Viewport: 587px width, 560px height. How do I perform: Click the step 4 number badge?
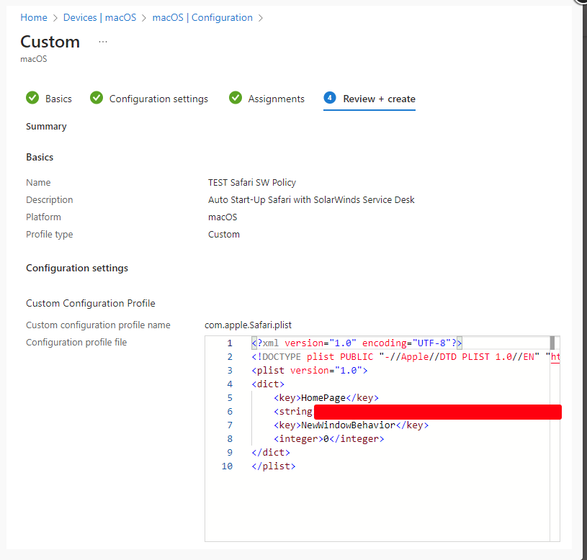[x=330, y=98]
